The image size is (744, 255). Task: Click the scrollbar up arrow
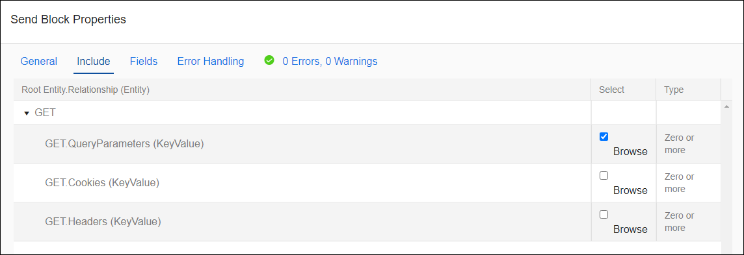point(726,106)
